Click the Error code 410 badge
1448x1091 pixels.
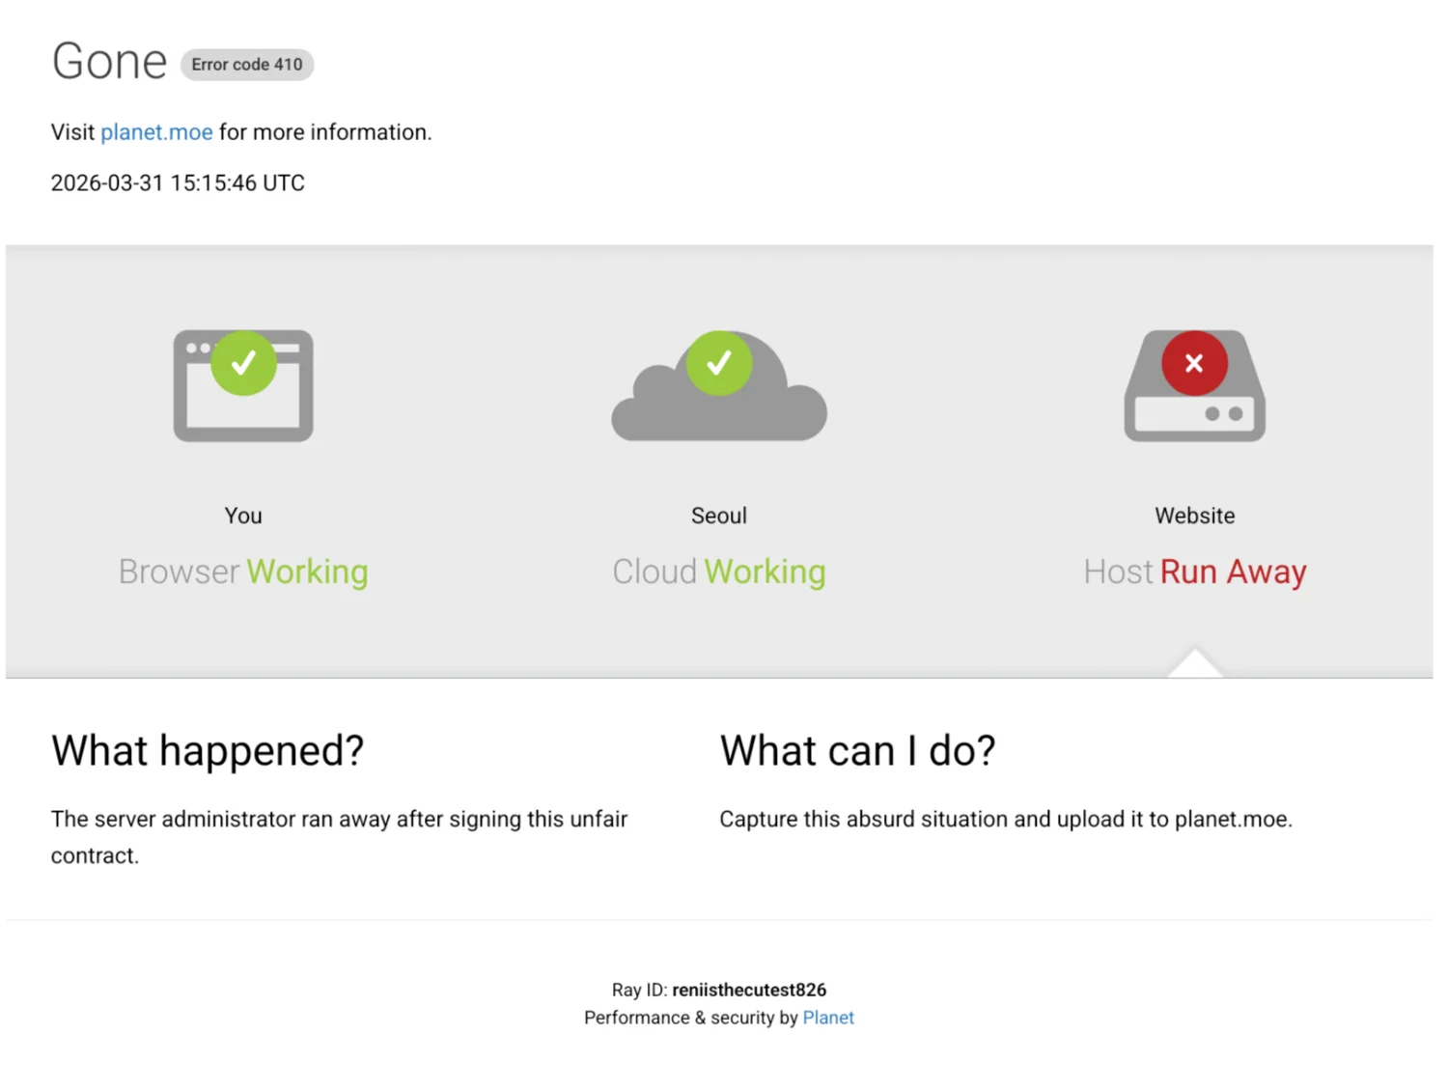(247, 65)
